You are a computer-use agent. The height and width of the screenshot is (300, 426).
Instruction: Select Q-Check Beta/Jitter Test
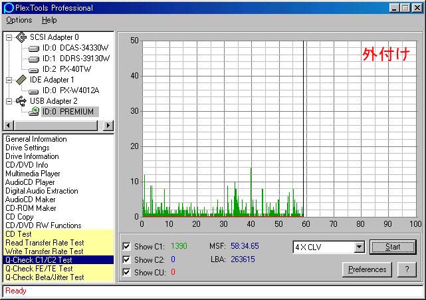[58, 277]
